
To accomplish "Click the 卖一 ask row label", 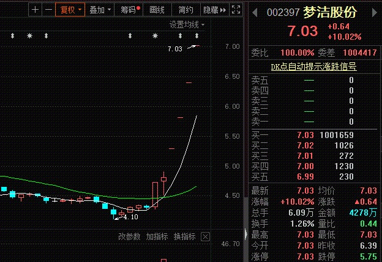I will coord(260,122).
